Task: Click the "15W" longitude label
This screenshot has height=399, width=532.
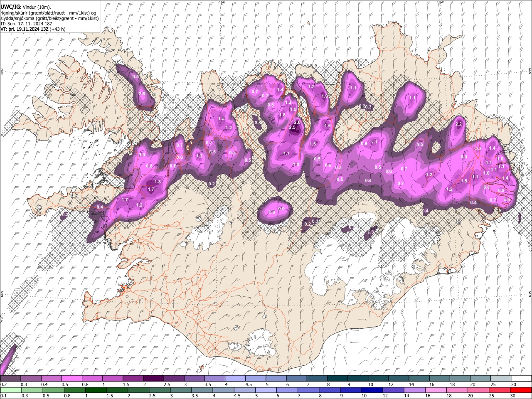Action: (x=440, y=2)
